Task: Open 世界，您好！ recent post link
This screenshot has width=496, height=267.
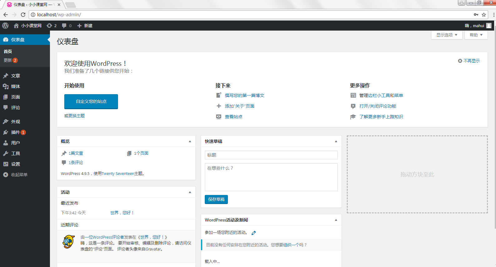Action: click(x=122, y=213)
